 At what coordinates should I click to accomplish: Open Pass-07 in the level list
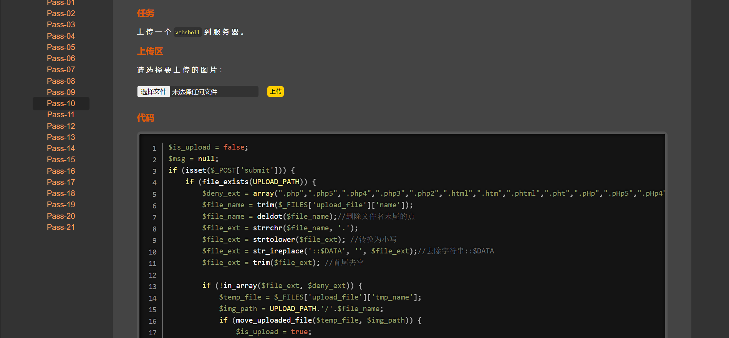[x=61, y=70]
